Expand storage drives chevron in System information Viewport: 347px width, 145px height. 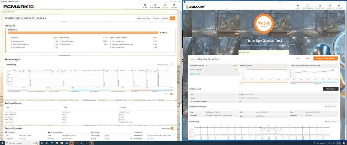[x=131, y=139]
